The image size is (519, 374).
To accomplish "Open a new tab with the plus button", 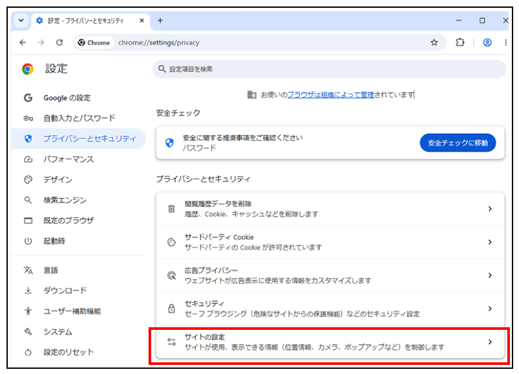I will click(x=160, y=21).
